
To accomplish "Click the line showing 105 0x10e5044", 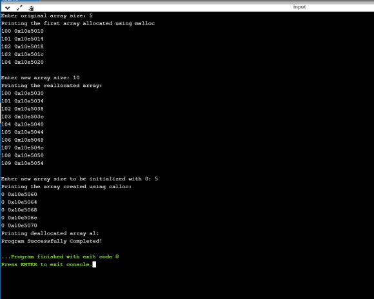I will point(23,132).
